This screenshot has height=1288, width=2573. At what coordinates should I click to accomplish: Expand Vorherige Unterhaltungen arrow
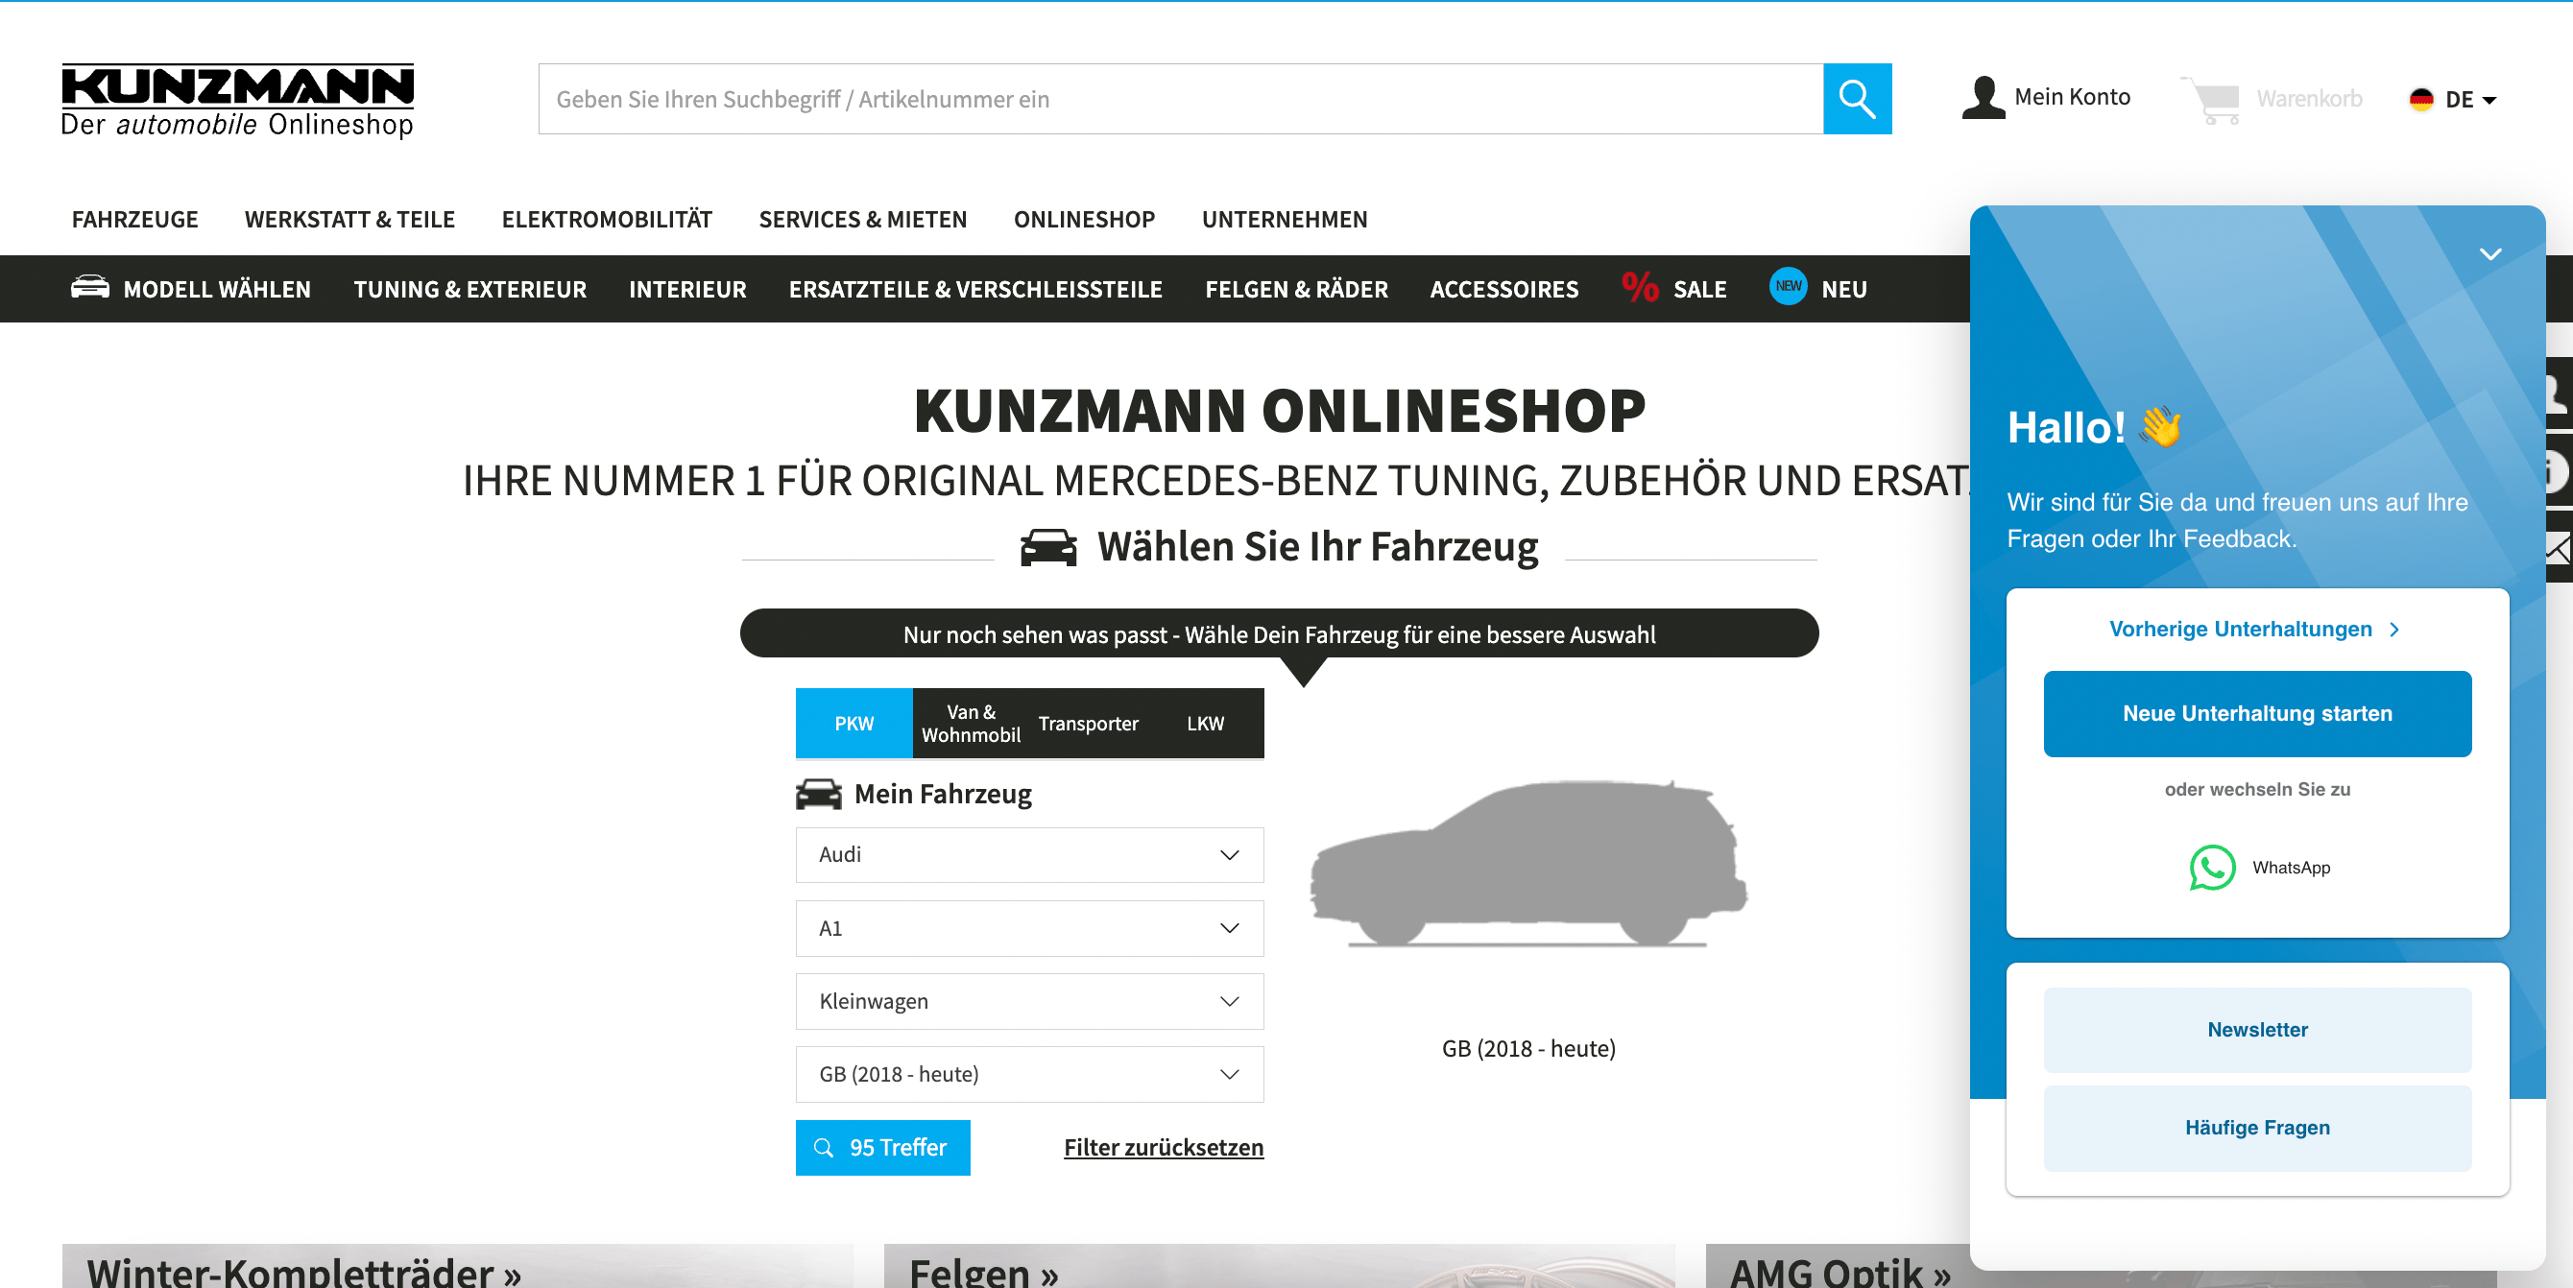tap(2393, 629)
